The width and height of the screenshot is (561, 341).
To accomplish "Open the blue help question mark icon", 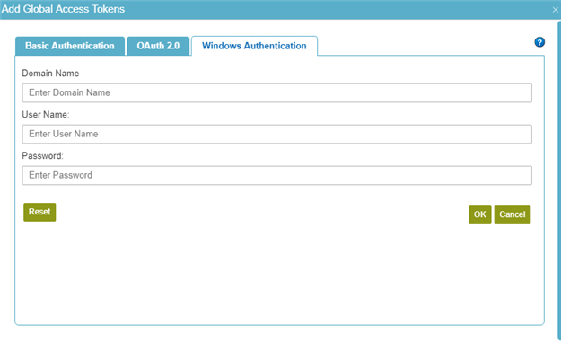I will (539, 42).
